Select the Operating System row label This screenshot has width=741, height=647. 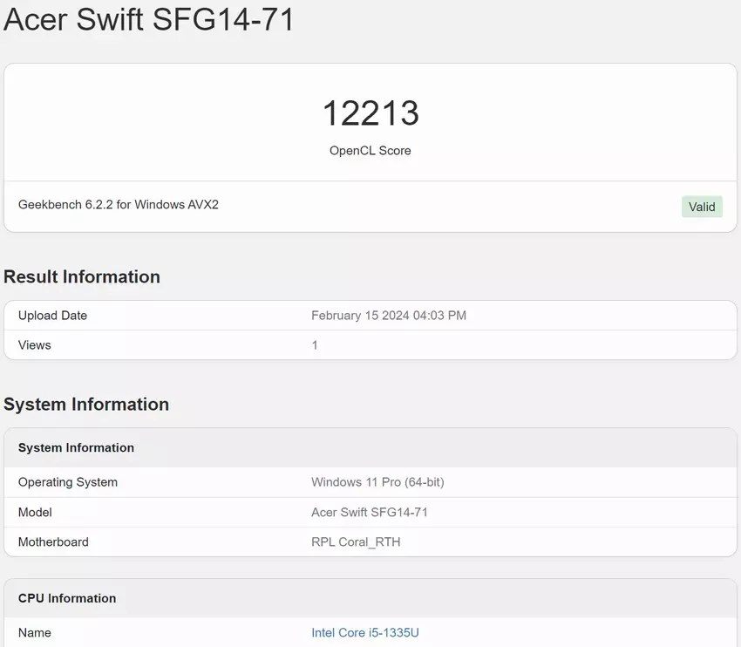pos(68,482)
